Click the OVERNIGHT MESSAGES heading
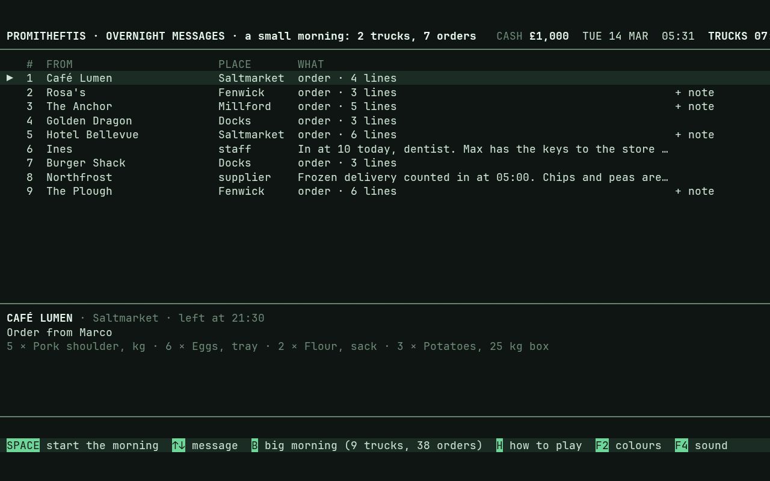770x481 pixels. tap(165, 36)
